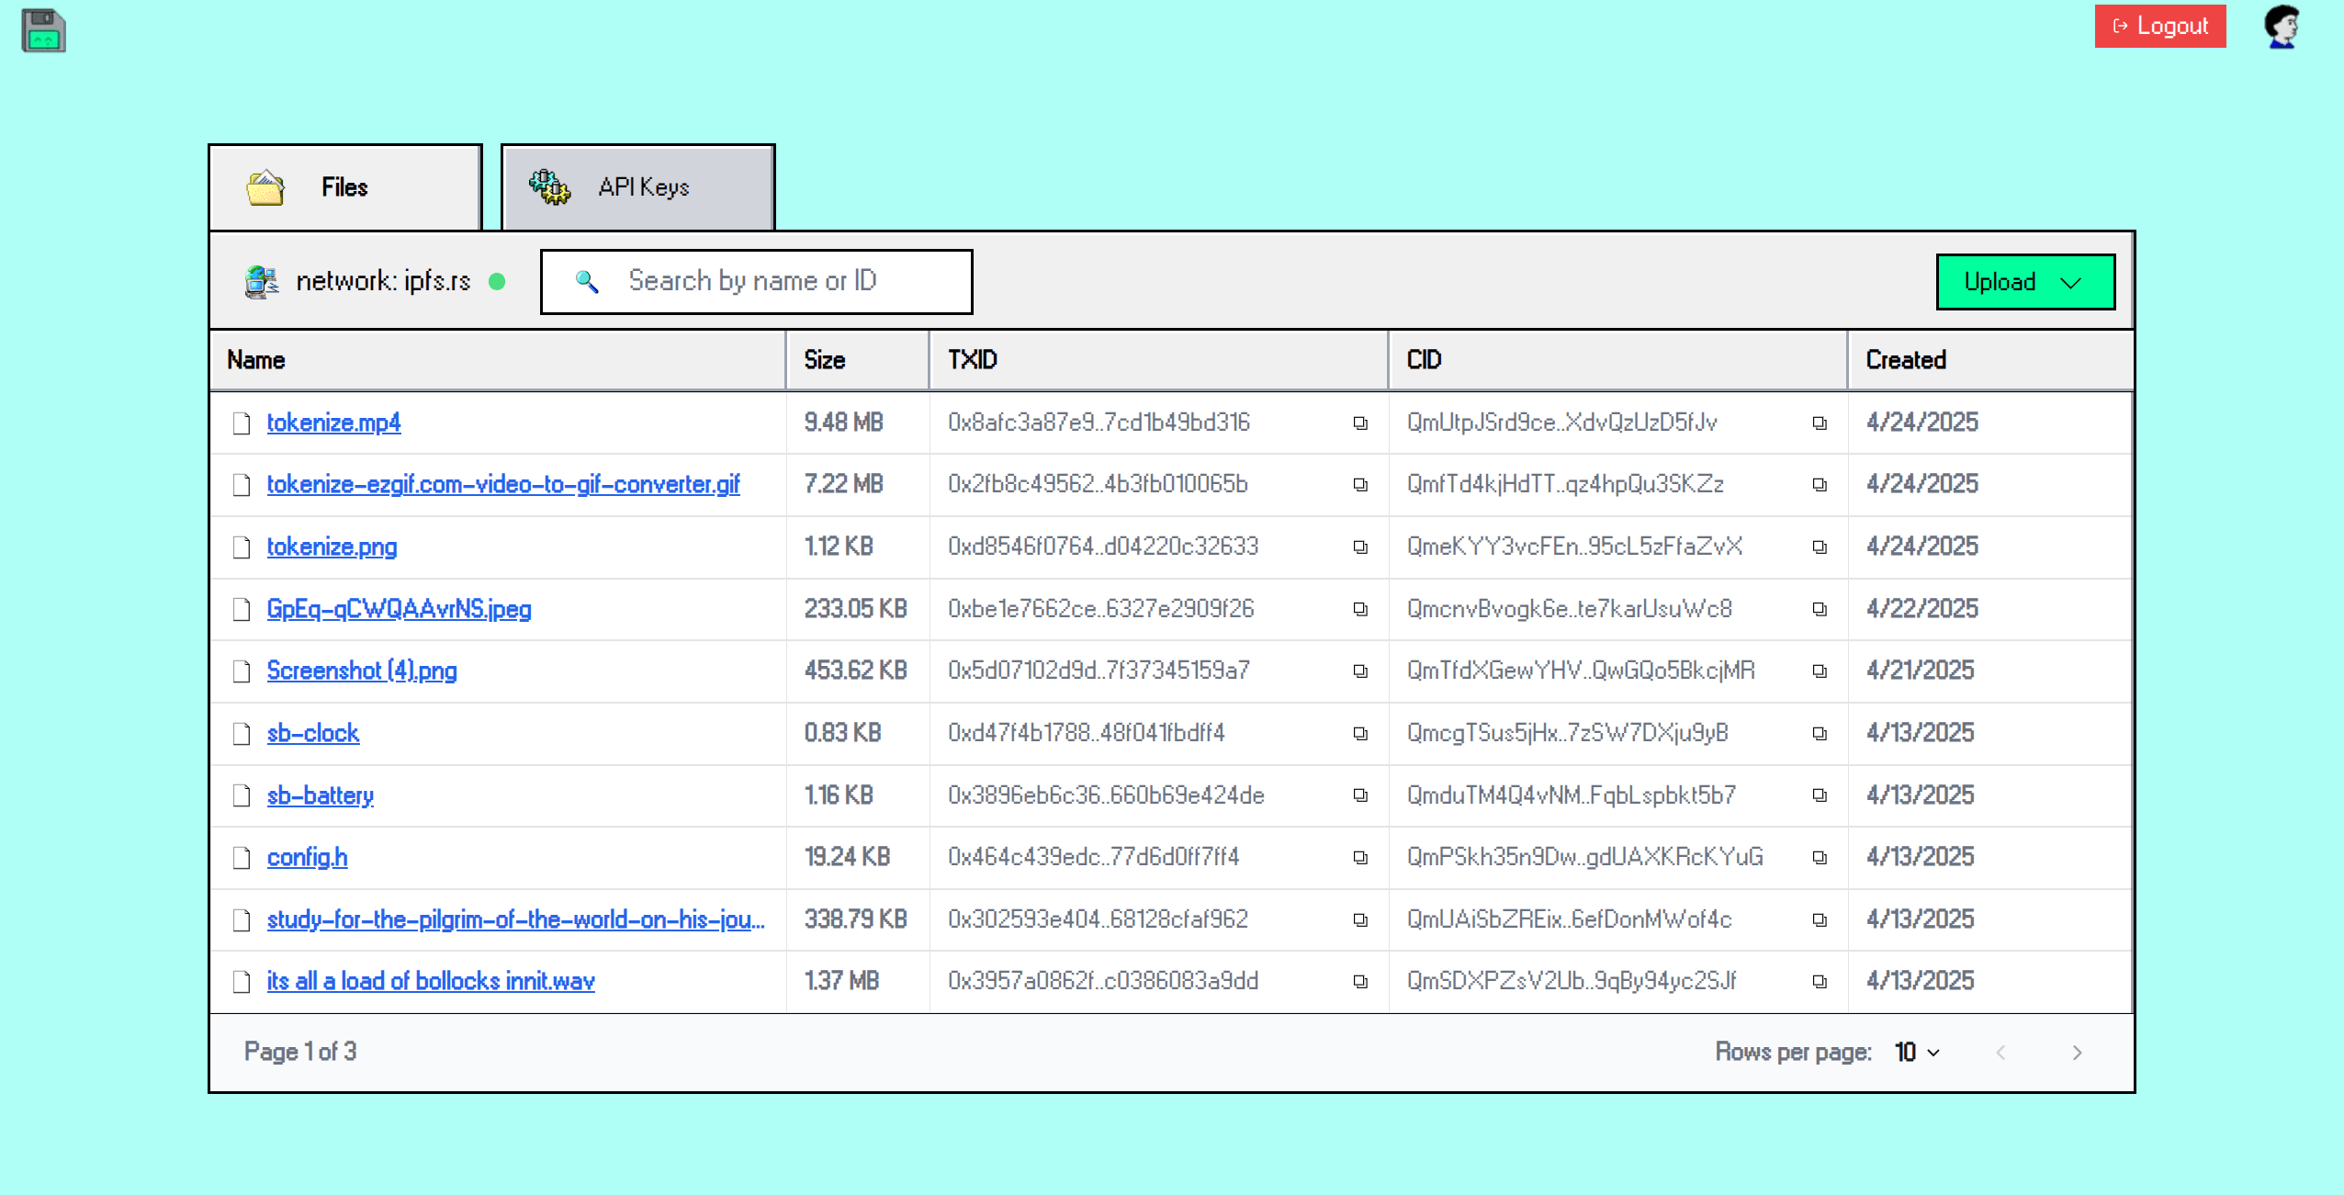2344x1195 pixels.
Task: Click the file icon beside config.h
Action: pyautogui.click(x=242, y=858)
